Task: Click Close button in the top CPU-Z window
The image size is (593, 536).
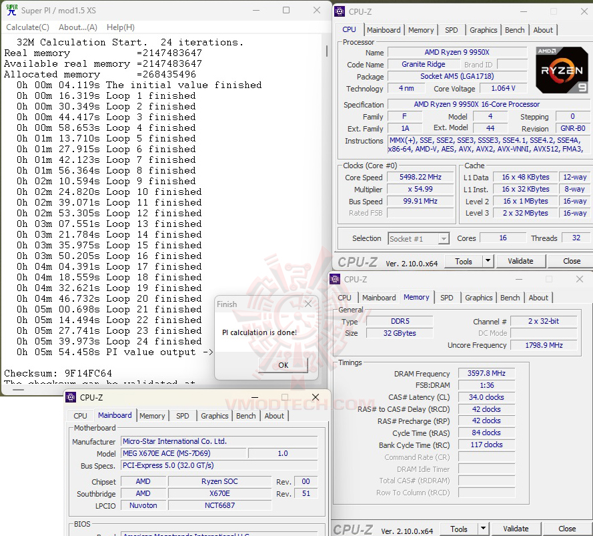Action: (571, 261)
